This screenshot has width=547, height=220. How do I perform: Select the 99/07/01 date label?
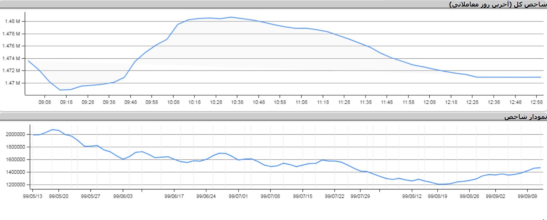tap(238, 197)
